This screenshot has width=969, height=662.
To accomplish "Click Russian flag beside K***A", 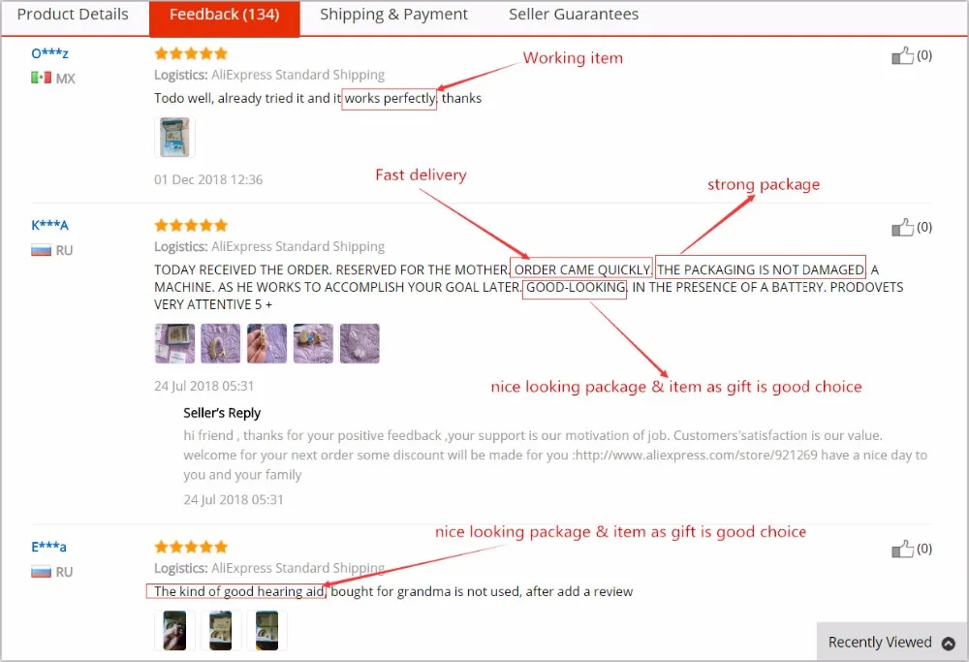I will (42, 250).
